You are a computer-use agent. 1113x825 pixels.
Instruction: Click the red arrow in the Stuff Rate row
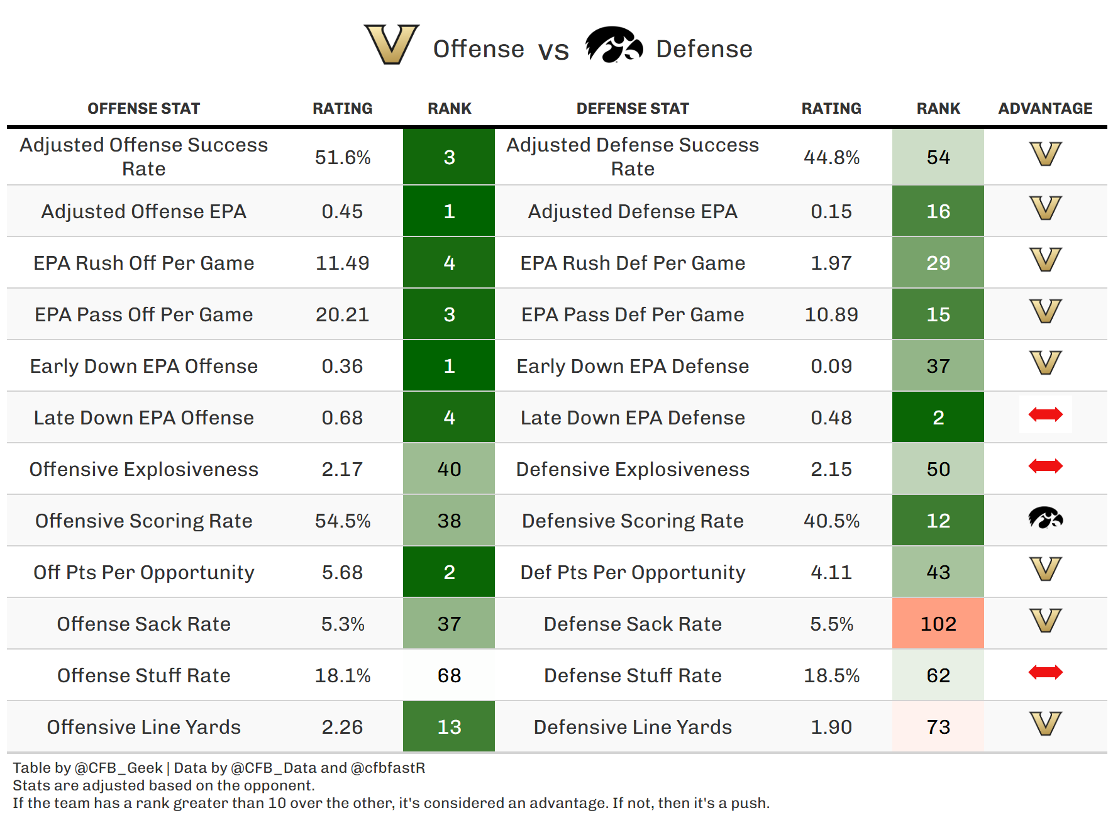pos(1045,672)
